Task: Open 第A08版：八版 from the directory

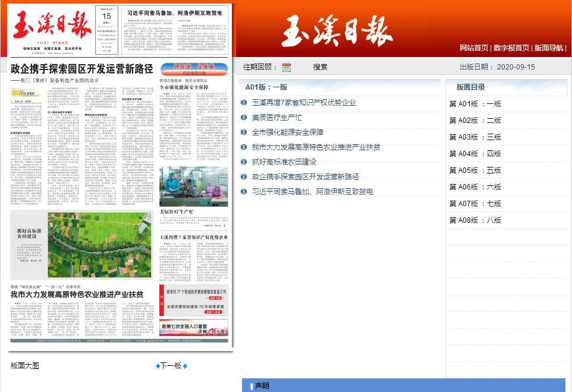Action: [475, 220]
